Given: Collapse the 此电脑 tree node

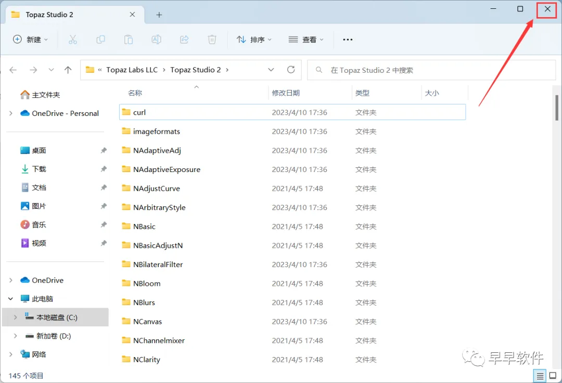Looking at the screenshot, I should pyautogui.click(x=11, y=299).
